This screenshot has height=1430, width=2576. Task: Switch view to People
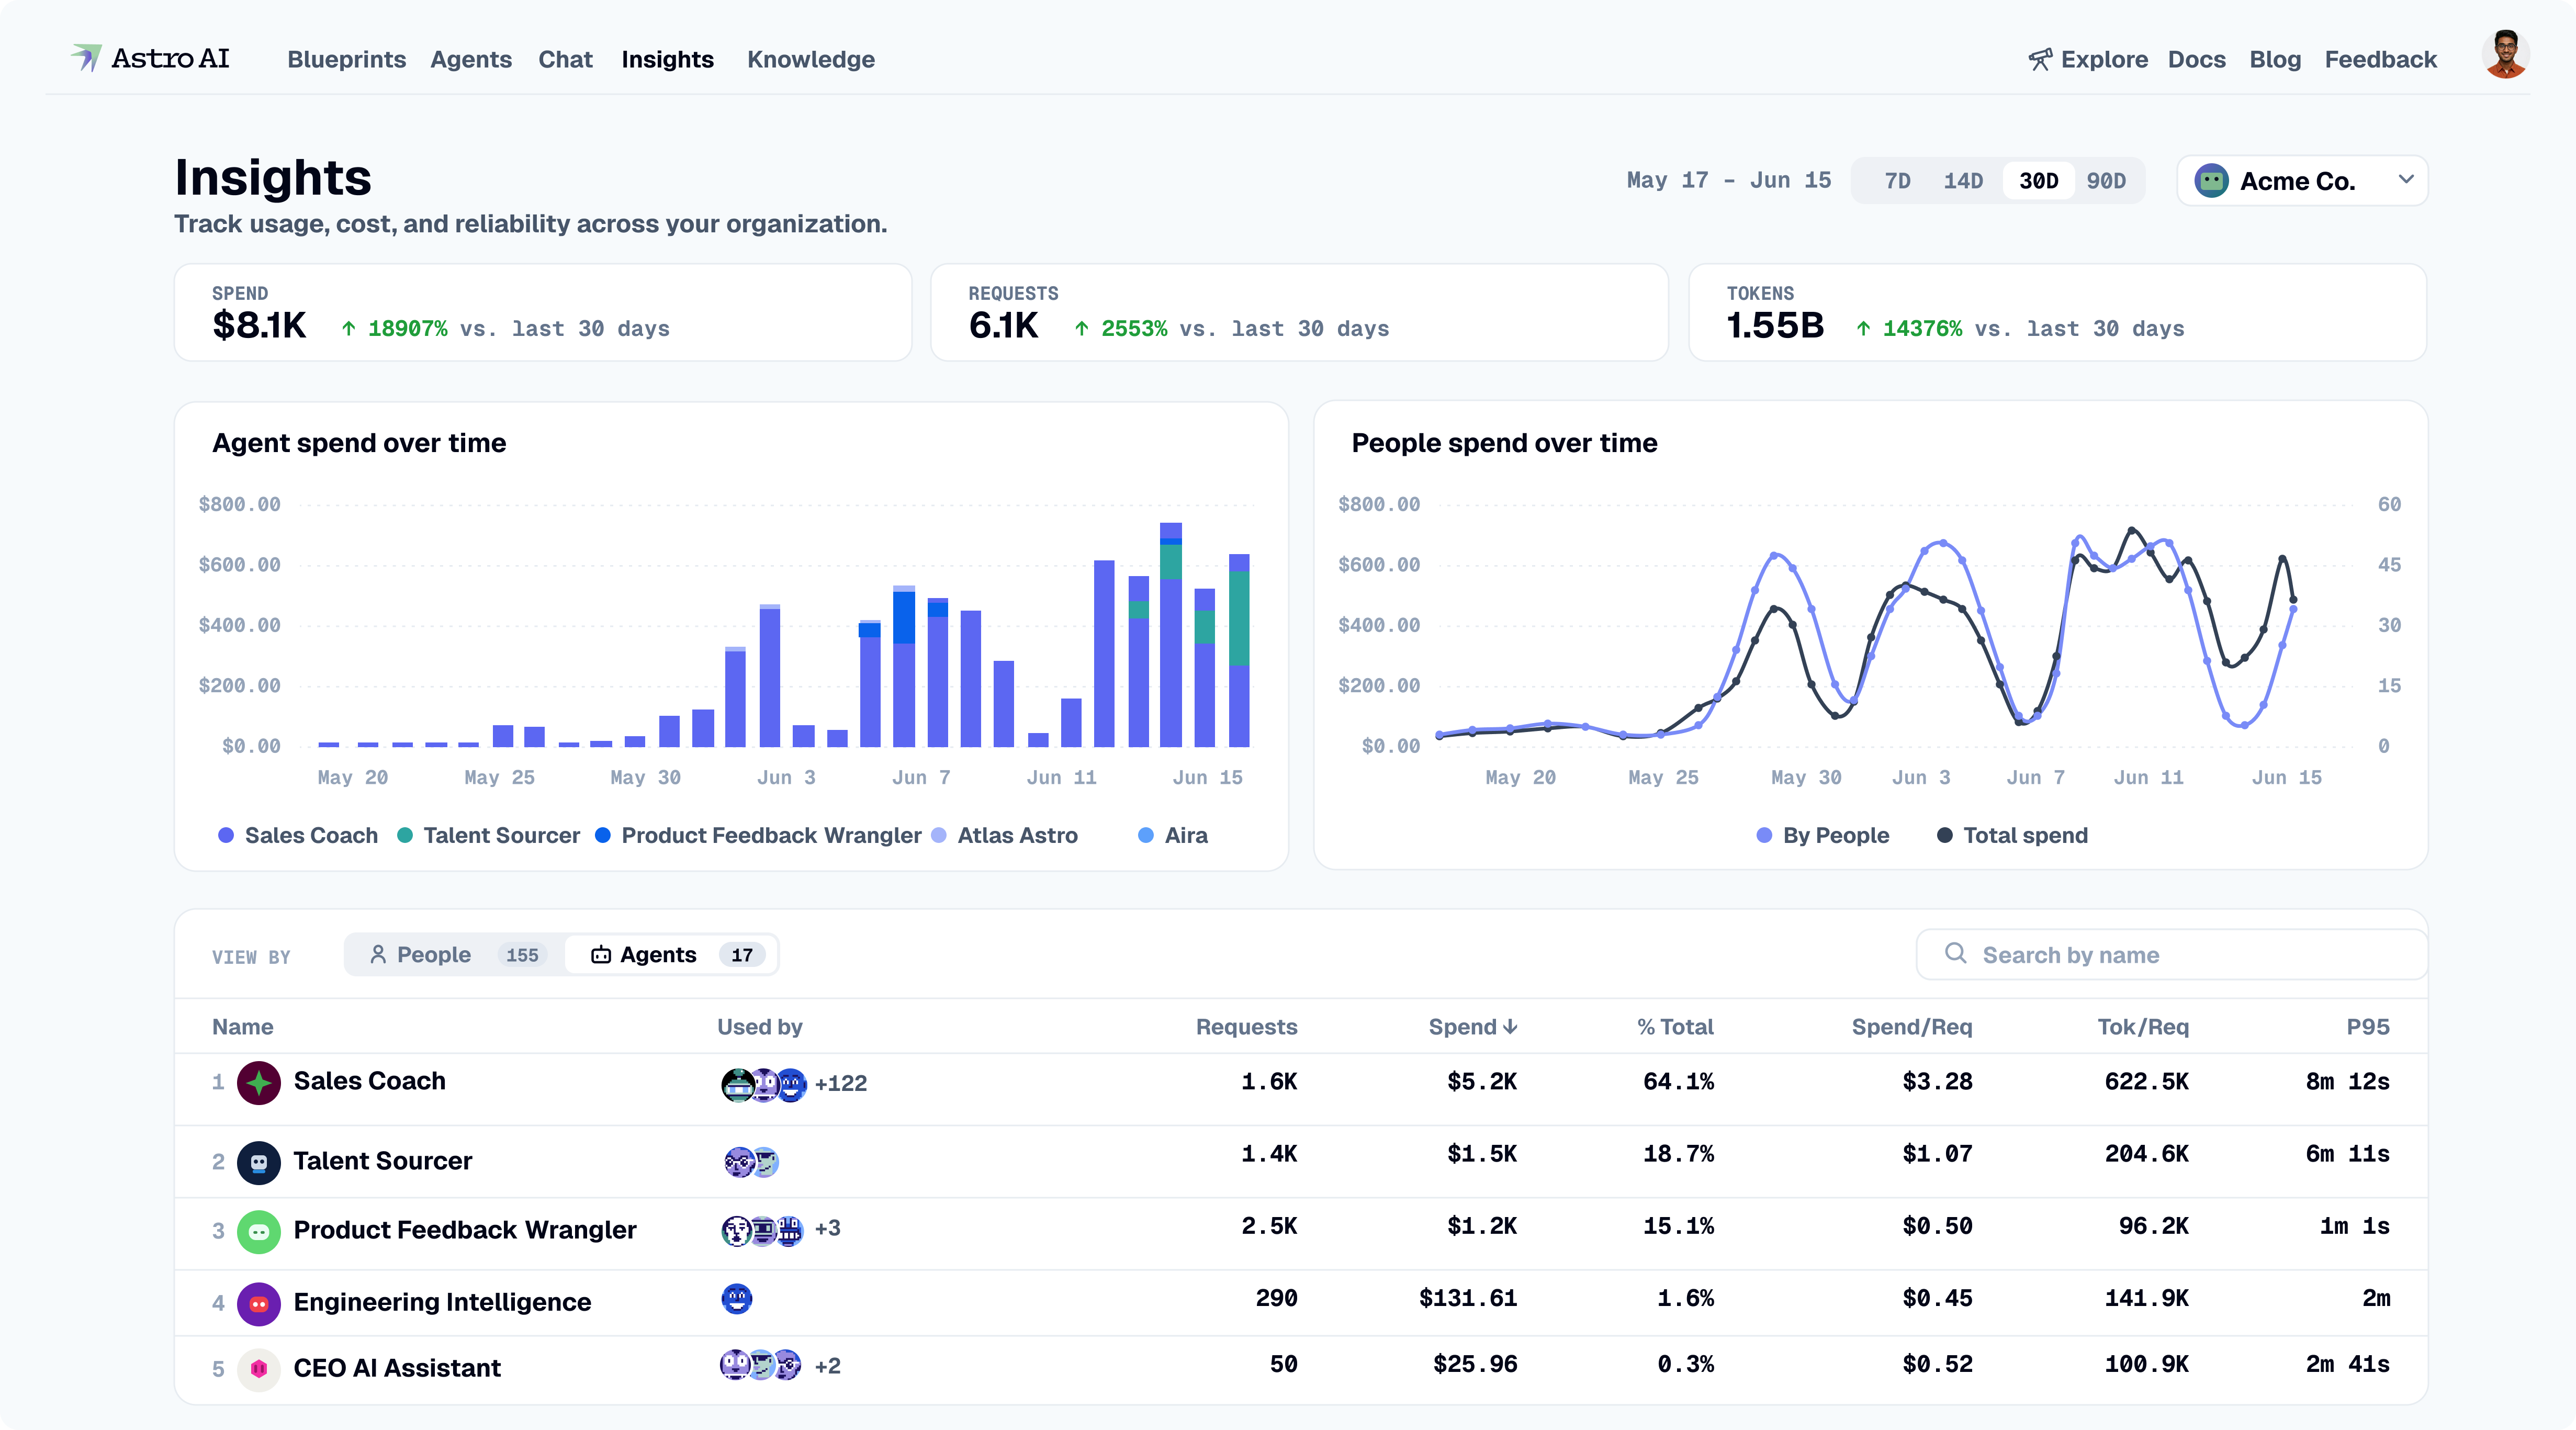pos(455,955)
